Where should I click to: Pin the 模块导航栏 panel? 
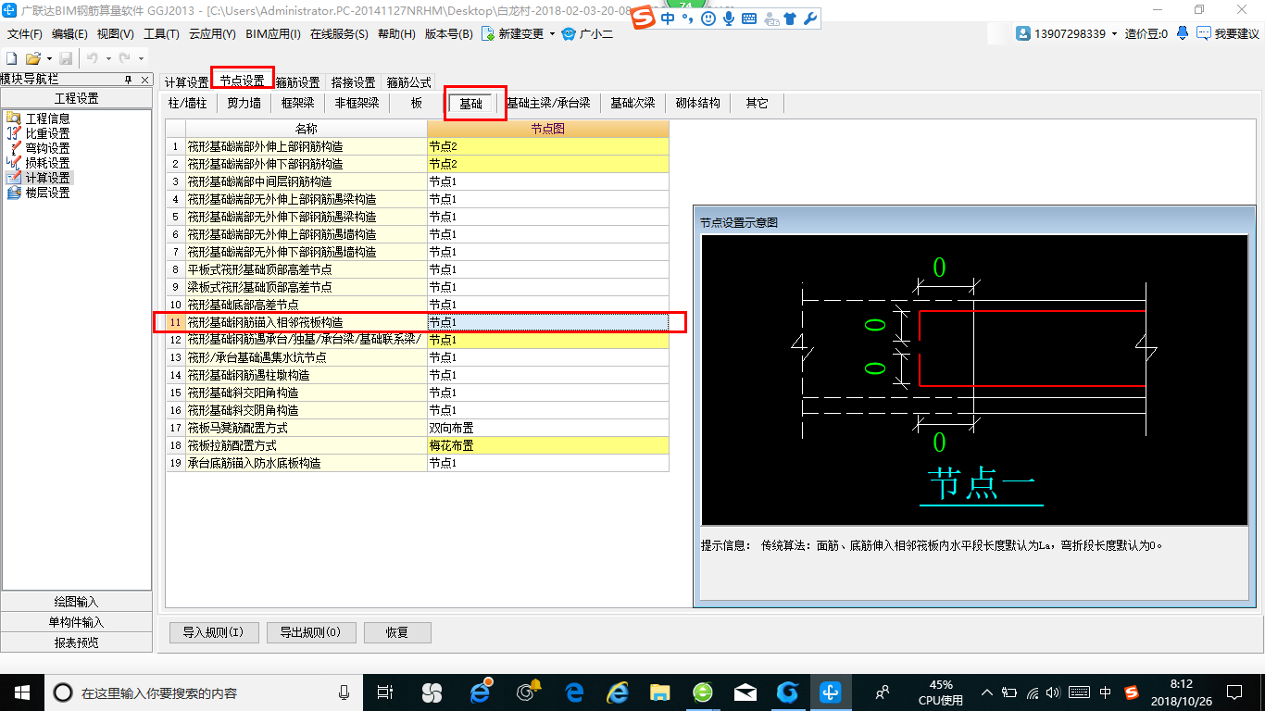(x=129, y=80)
